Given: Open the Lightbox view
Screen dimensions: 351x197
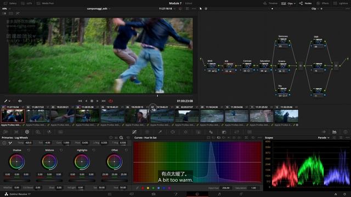Looking at the screenshot, I should (x=341, y=3).
